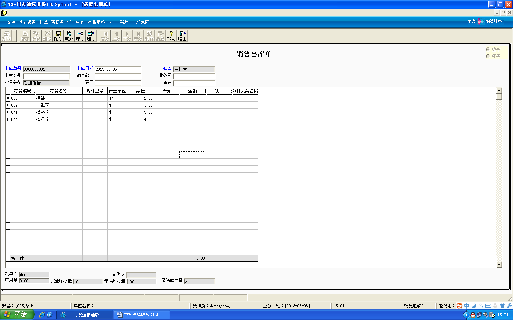Insert a row using 增行 icon
This screenshot has height=320, width=513.
80,36
